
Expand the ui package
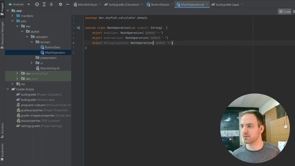(x=32, y=63)
